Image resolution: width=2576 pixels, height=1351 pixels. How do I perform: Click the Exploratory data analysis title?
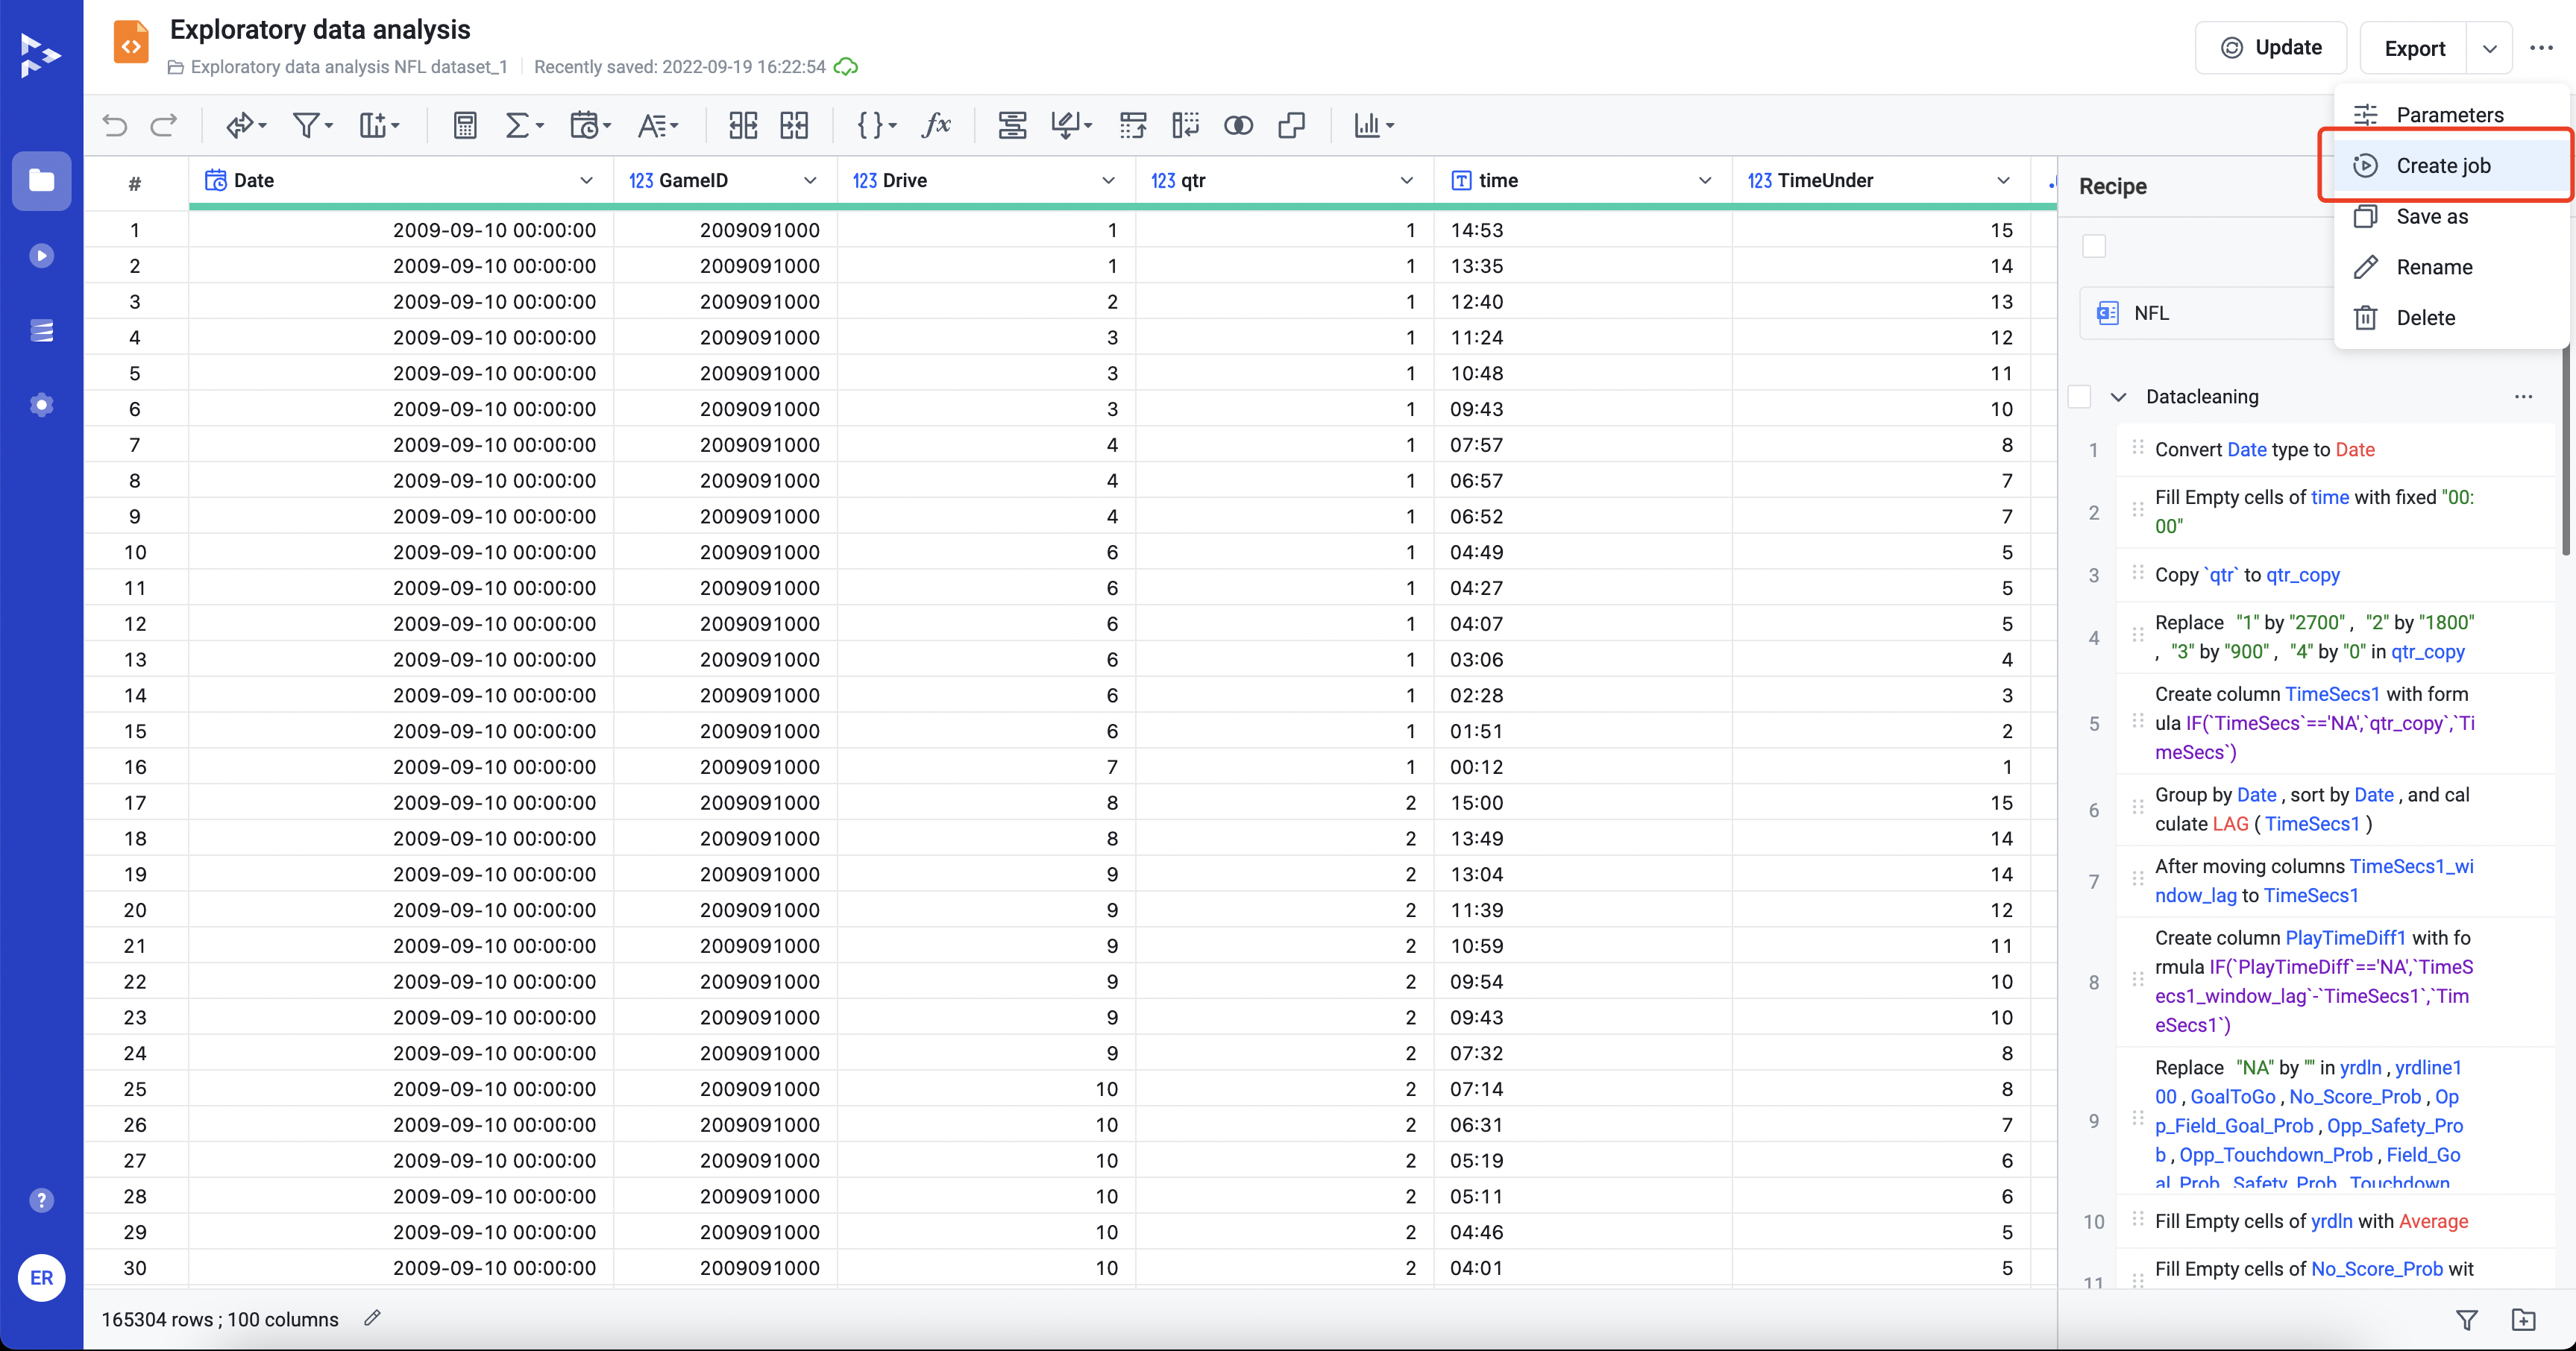[x=320, y=30]
